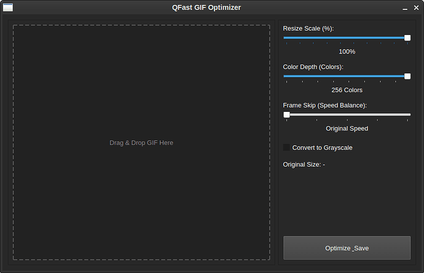Click the 256 Colors value label
This screenshot has width=424, height=273.
pyautogui.click(x=347, y=90)
